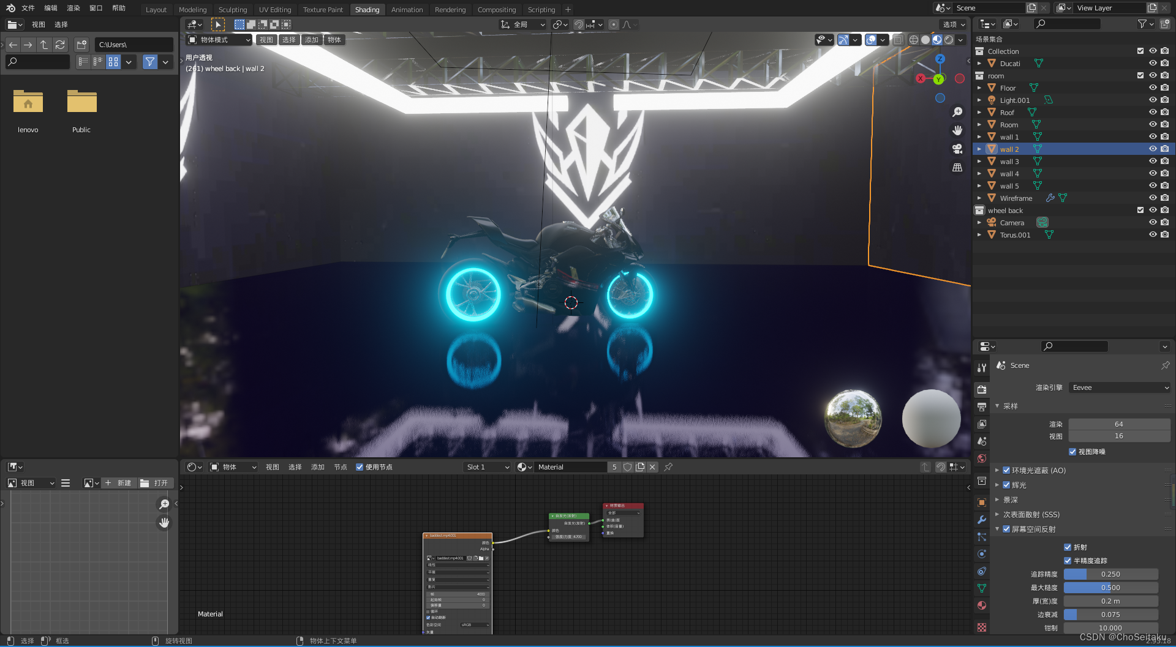Uncheck Use Nodes checkbox

360,467
